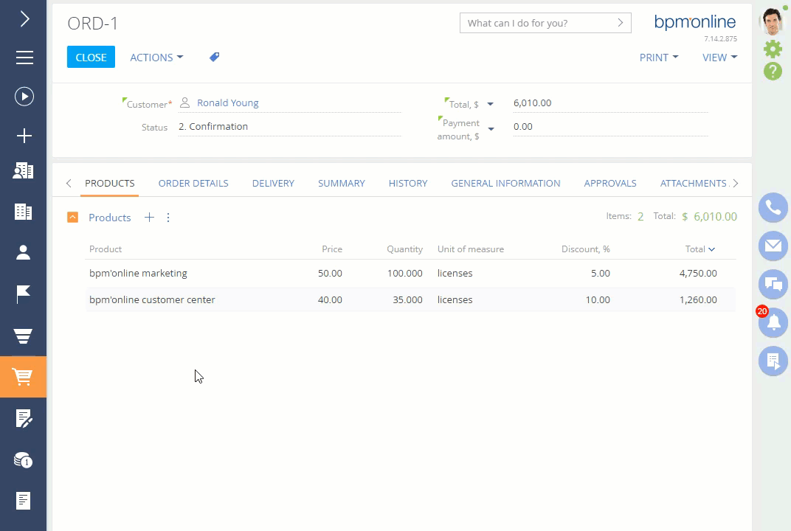Switch to the HISTORY tab
Viewport: 791px width, 531px height.
408,183
